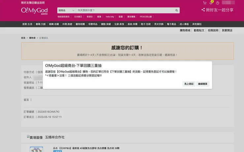The image size is (244, 152).
Task: Click the O!MyGod logo
Action: [34, 11]
